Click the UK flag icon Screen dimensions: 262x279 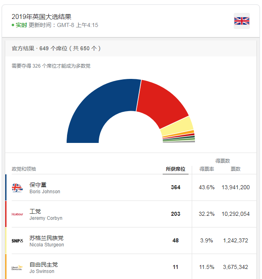[242, 21]
